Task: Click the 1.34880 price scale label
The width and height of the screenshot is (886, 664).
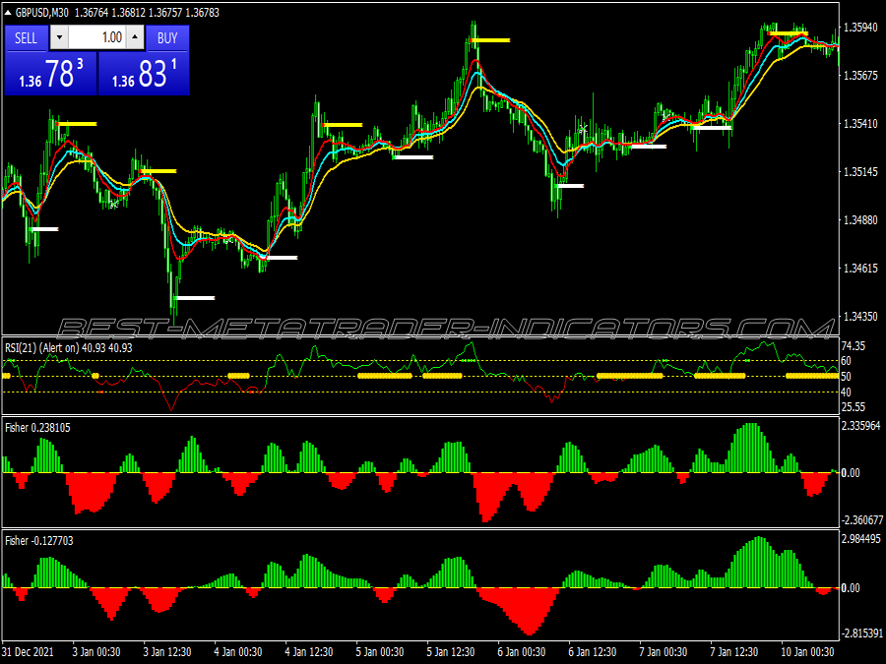Action: [860, 219]
